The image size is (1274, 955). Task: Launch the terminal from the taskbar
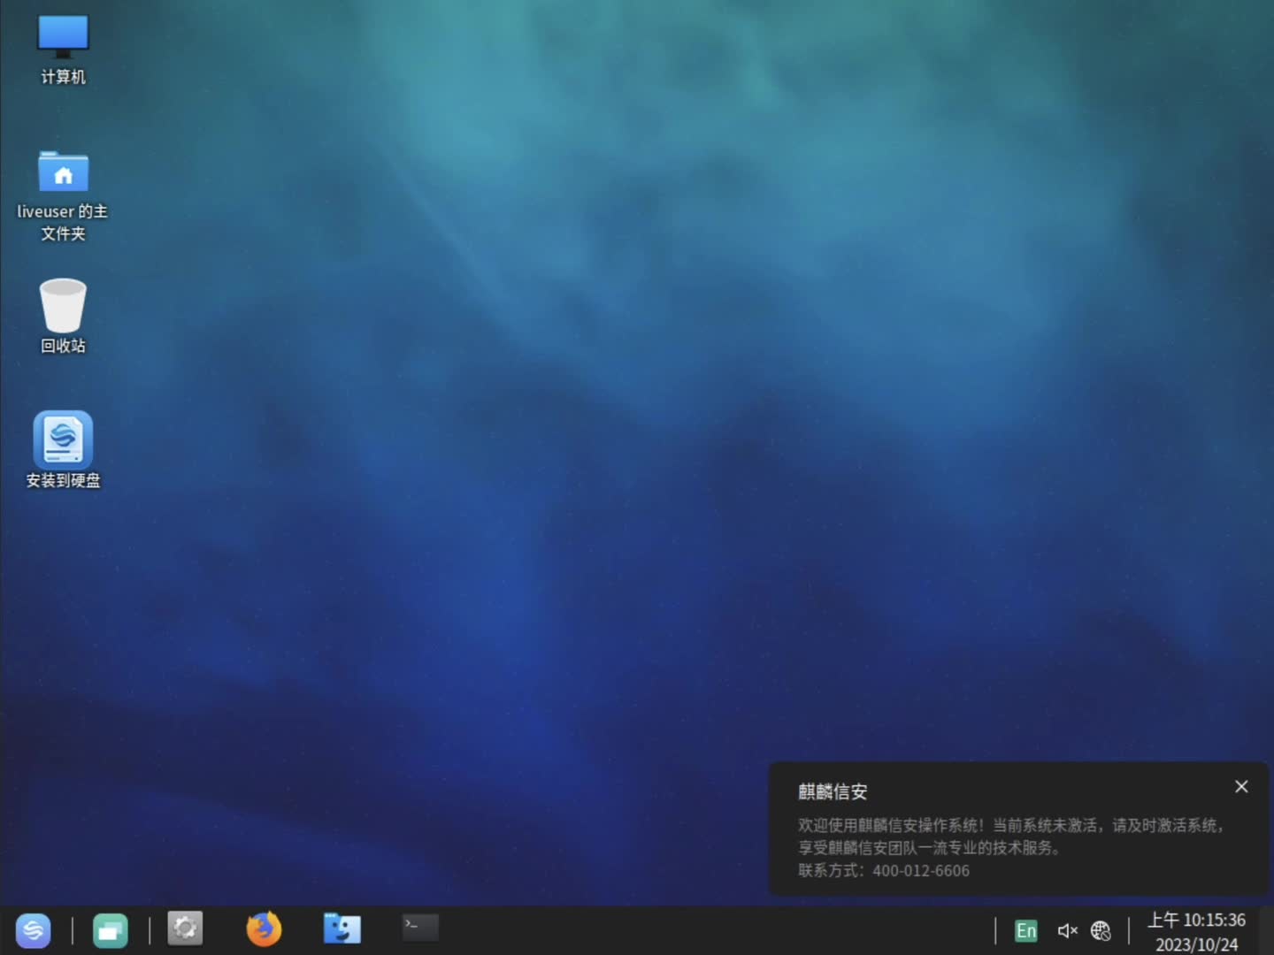419,928
